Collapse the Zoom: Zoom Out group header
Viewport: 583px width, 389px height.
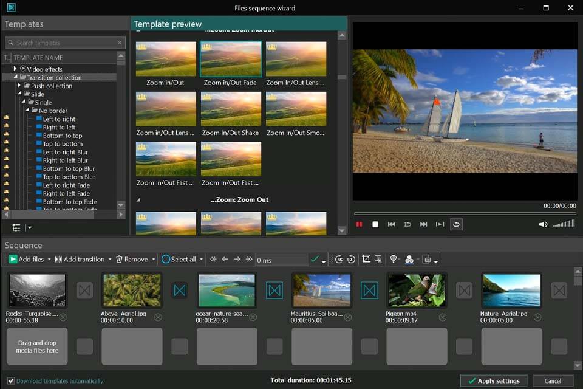pos(138,200)
